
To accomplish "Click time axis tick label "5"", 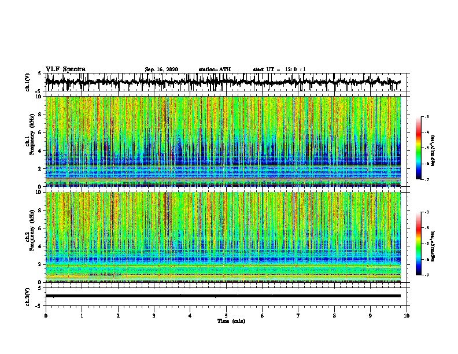I will [226, 316].
